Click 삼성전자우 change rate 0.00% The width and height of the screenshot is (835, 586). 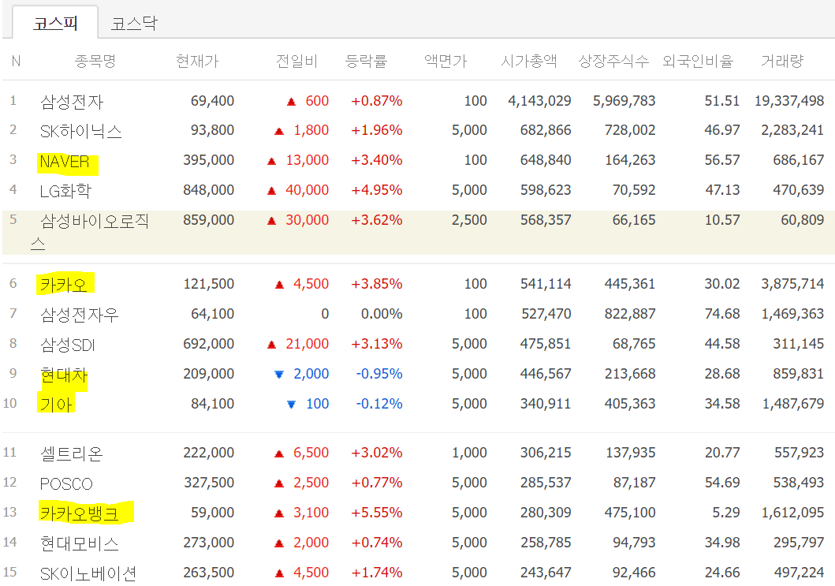(382, 313)
